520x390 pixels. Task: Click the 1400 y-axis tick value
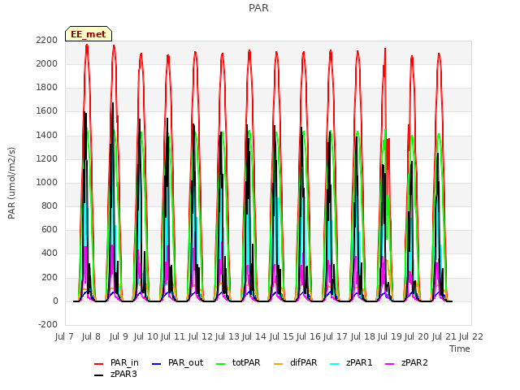[47, 135]
